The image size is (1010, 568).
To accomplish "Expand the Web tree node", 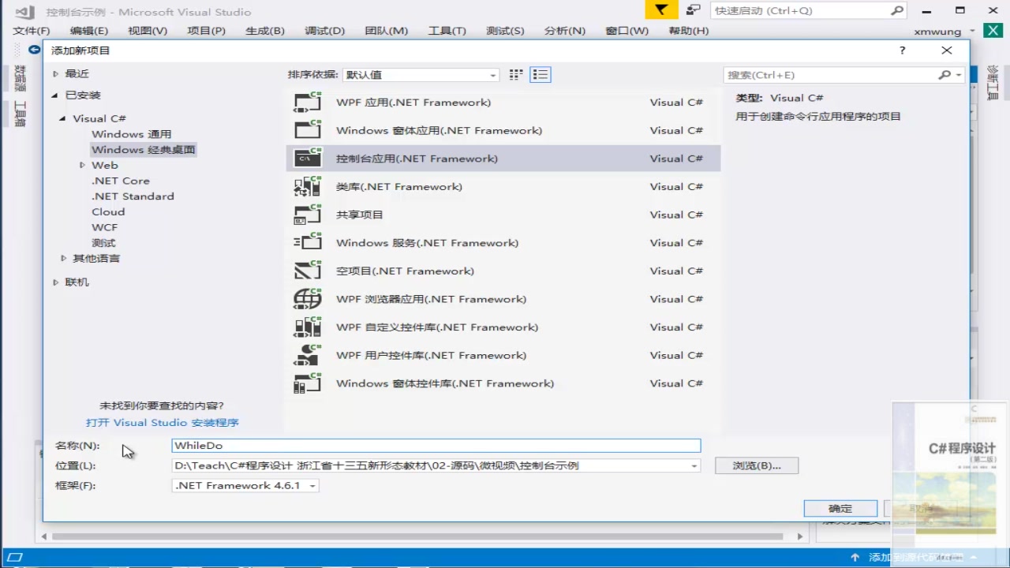I will pos(82,165).
